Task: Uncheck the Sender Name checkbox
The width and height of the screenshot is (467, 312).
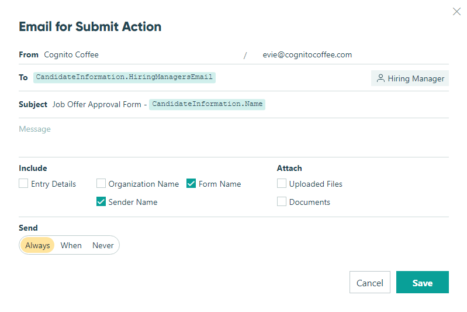Action: click(x=101, y=201)
